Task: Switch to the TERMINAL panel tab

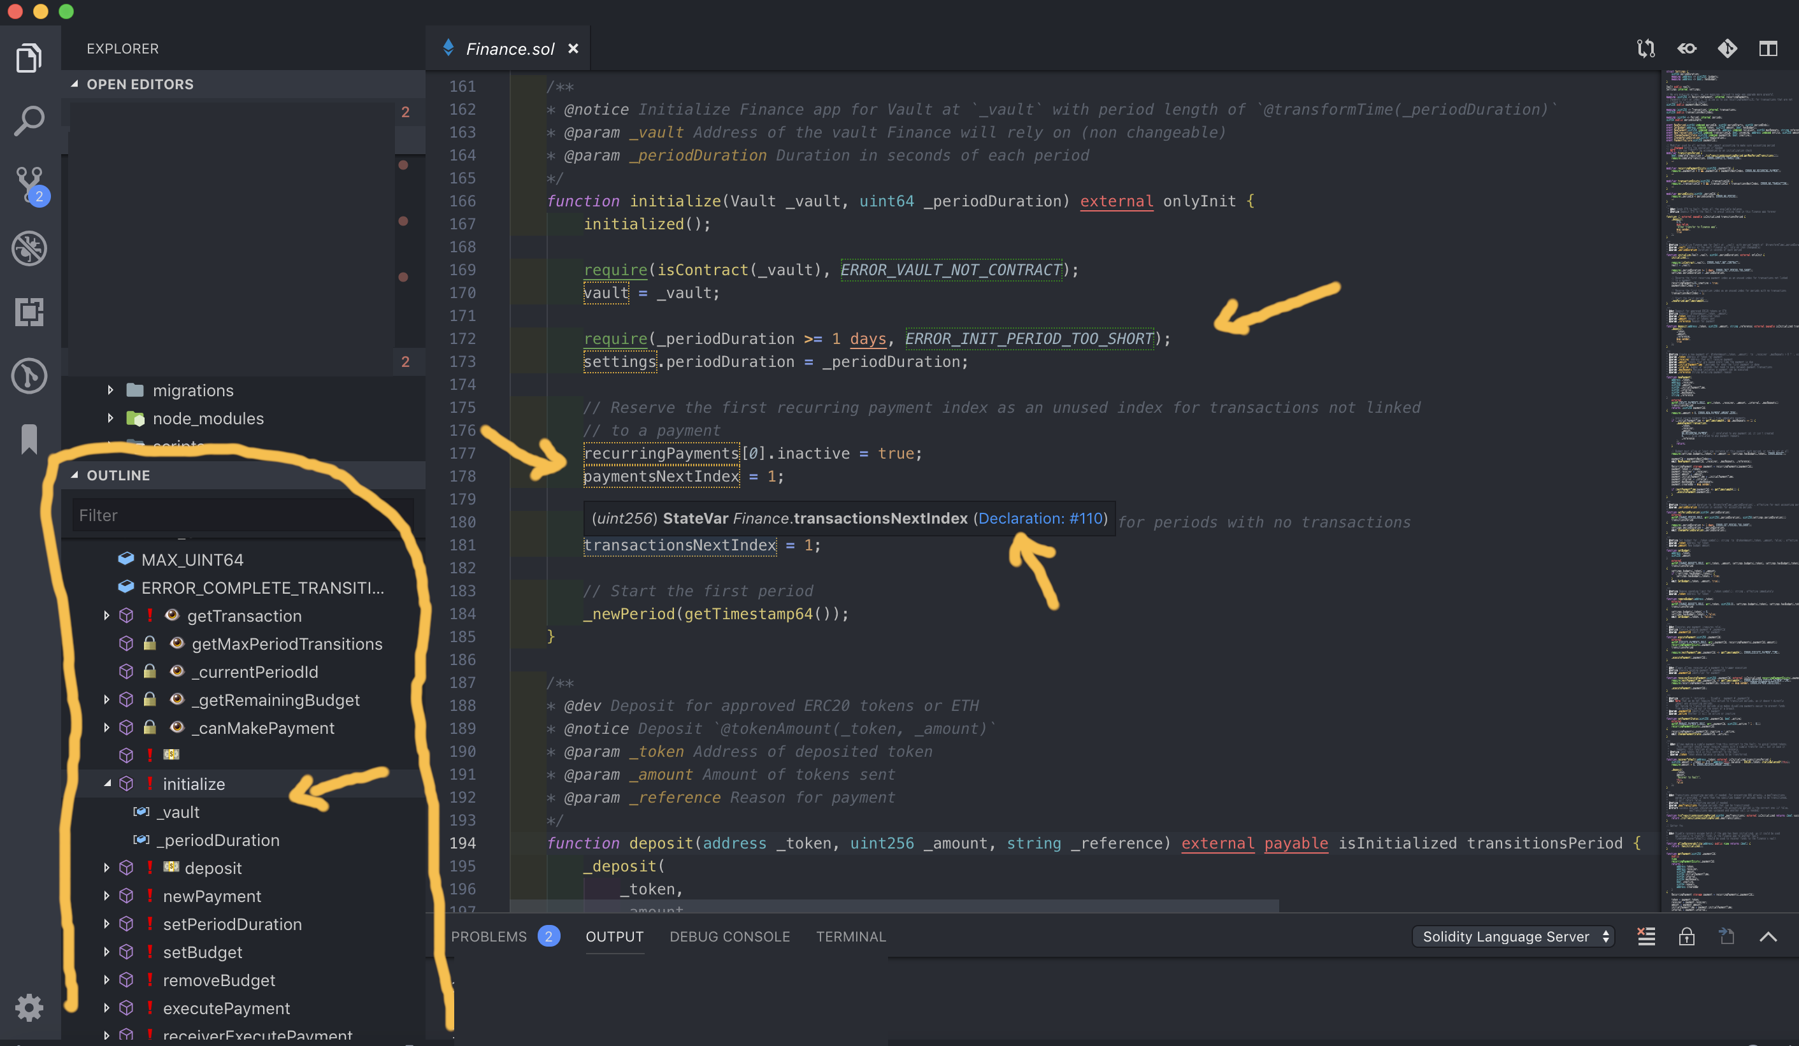Action: (850, 936)
